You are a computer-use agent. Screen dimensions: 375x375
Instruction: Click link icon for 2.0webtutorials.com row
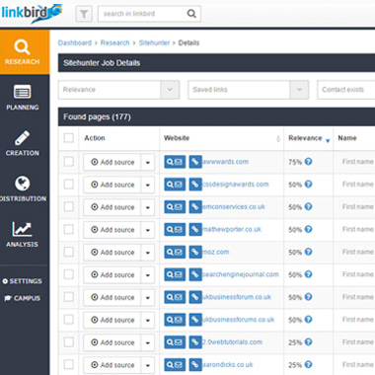coord(195,342)
